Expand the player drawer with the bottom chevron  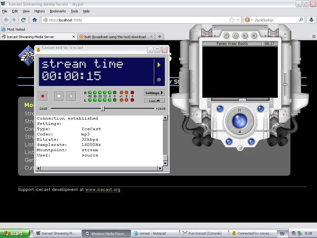[240, 148]
